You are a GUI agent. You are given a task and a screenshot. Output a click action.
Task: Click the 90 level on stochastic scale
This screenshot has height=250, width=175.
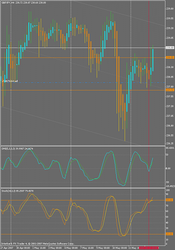pyautogui.click(x=167, y=194)
